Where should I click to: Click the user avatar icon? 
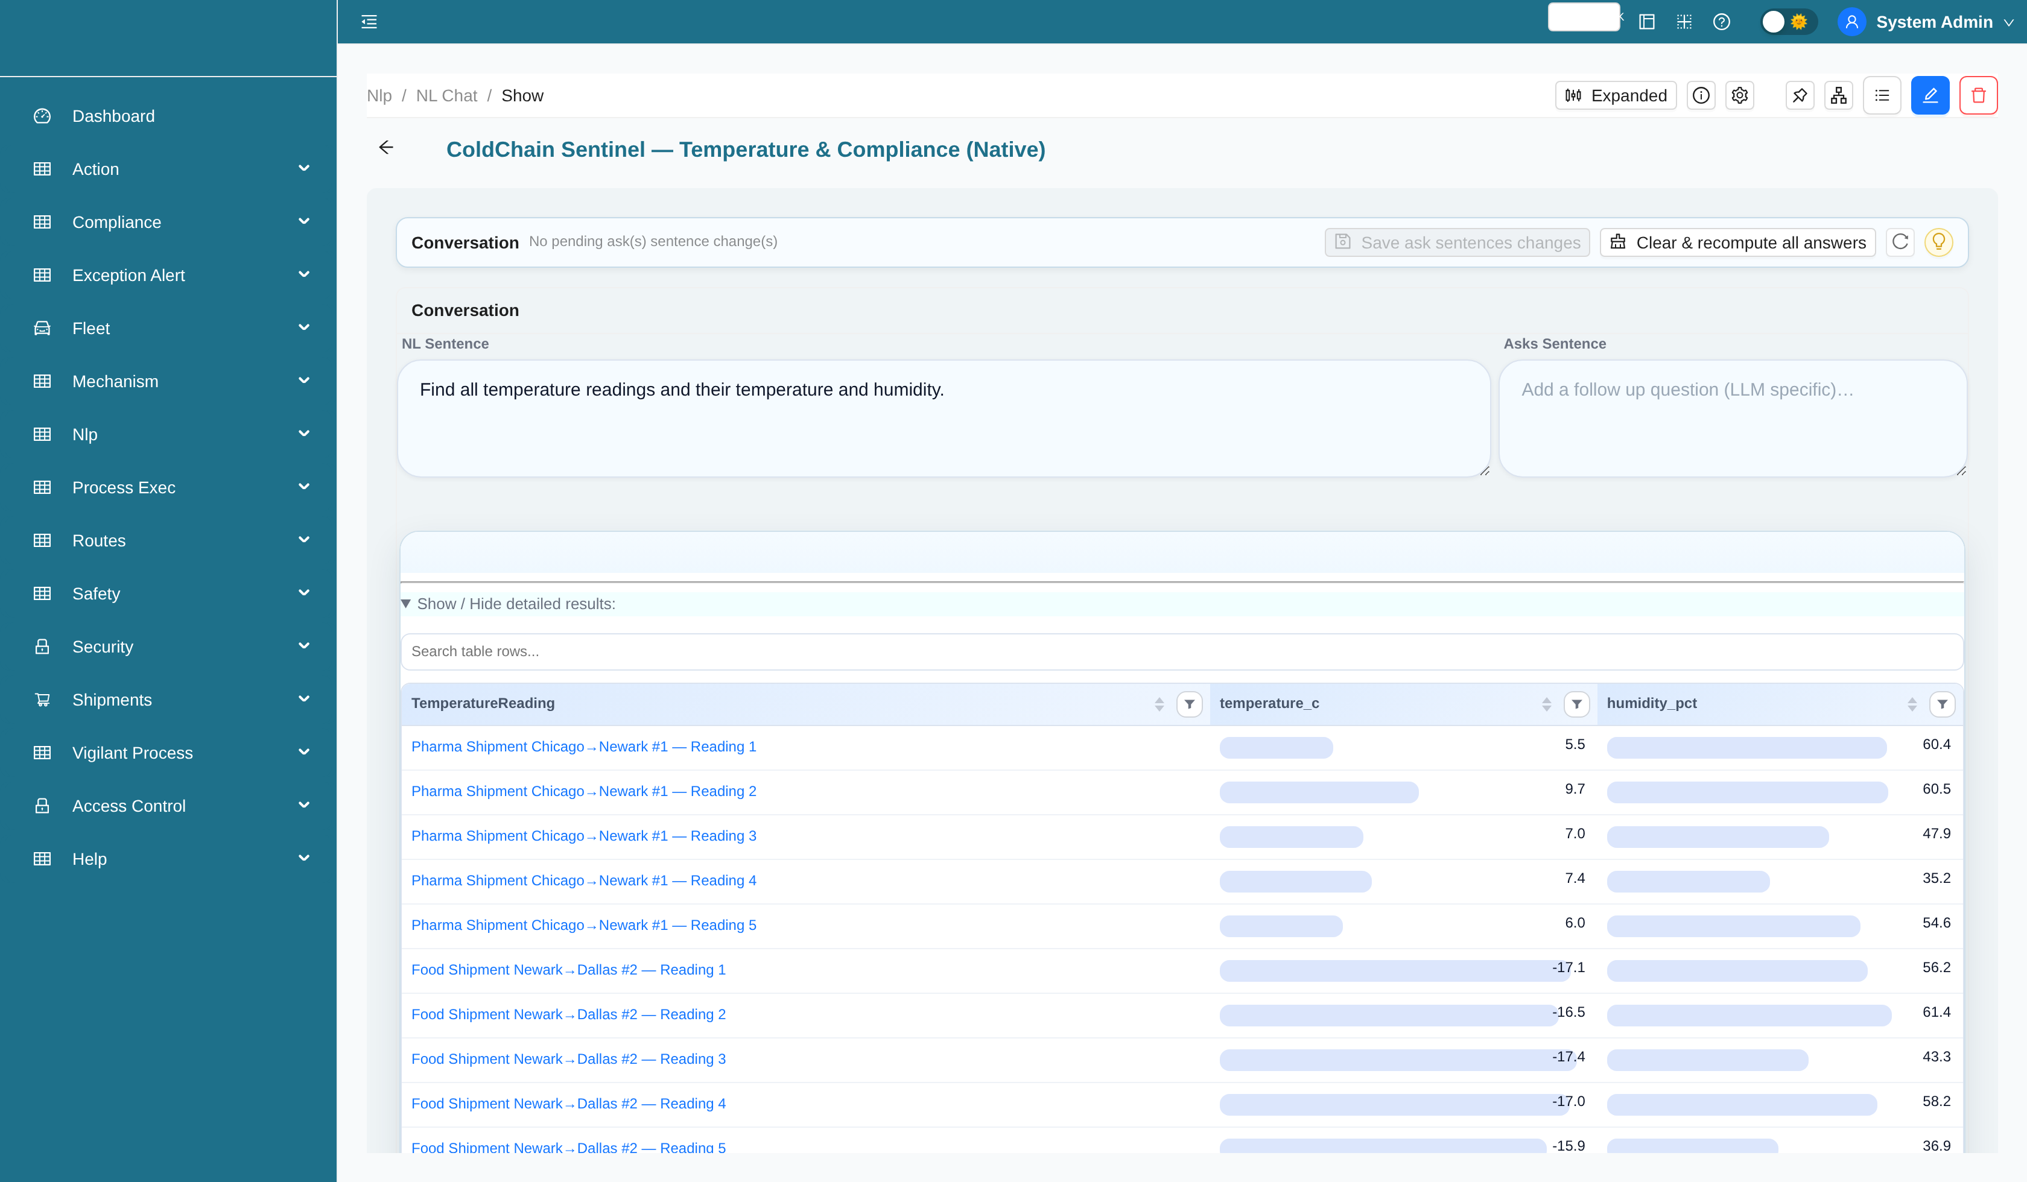1851,22
